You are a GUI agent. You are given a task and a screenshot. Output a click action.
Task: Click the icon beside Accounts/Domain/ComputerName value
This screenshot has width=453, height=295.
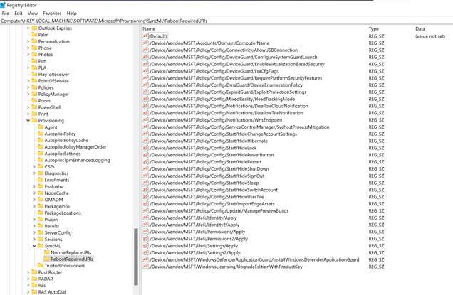145,43
